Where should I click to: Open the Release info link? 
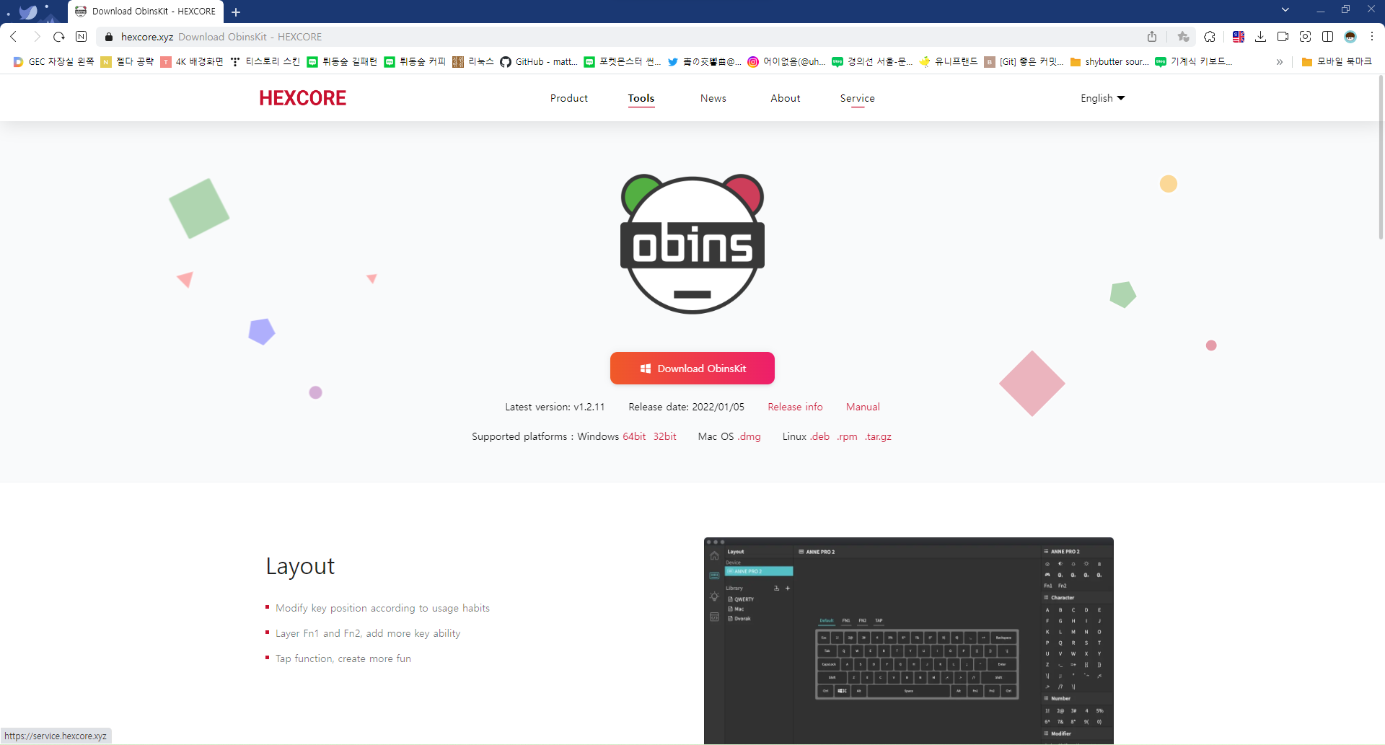coord(795,407)
